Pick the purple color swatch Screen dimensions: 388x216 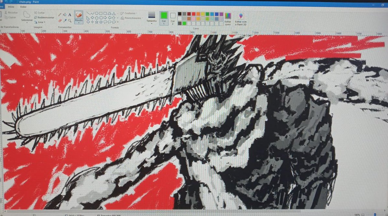pyautogui.click(x=221, y=14)
